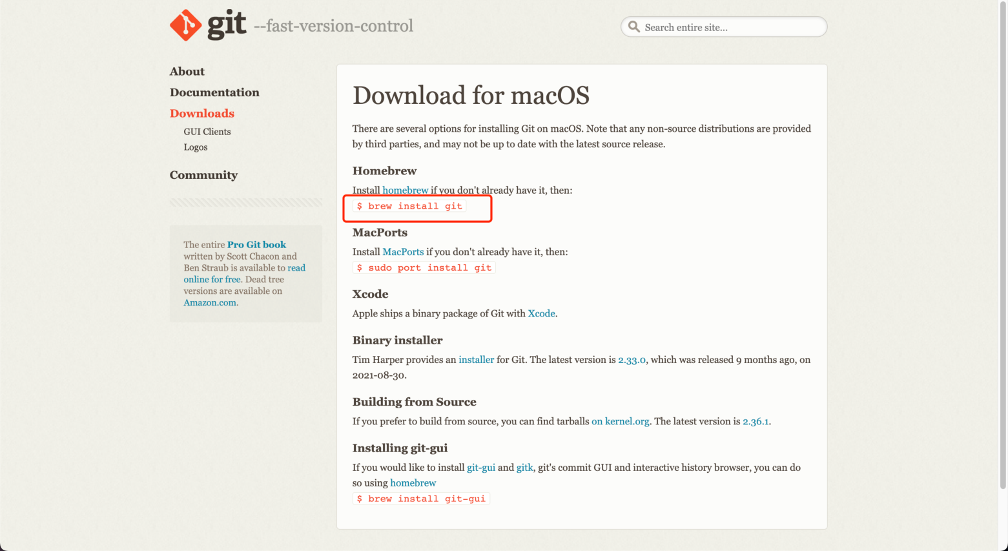Open the homebrew link under Homebrew heading
Screen dimensions: 1008x551
406,191
